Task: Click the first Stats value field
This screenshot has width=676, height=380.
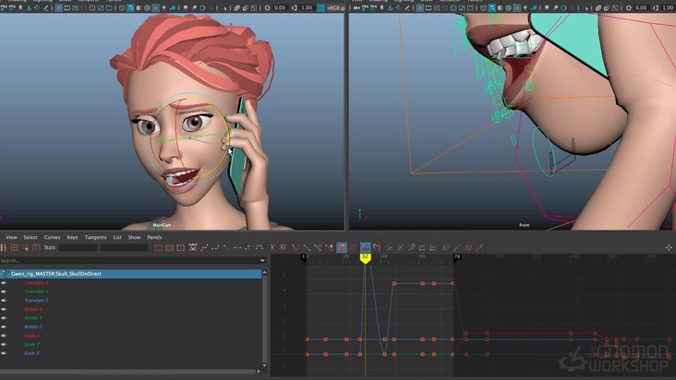Action: (78, 248)
